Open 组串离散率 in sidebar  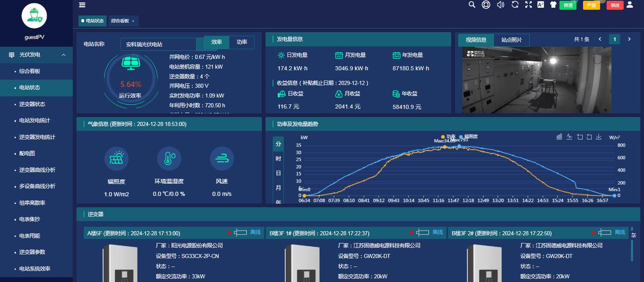click(36, 203)
